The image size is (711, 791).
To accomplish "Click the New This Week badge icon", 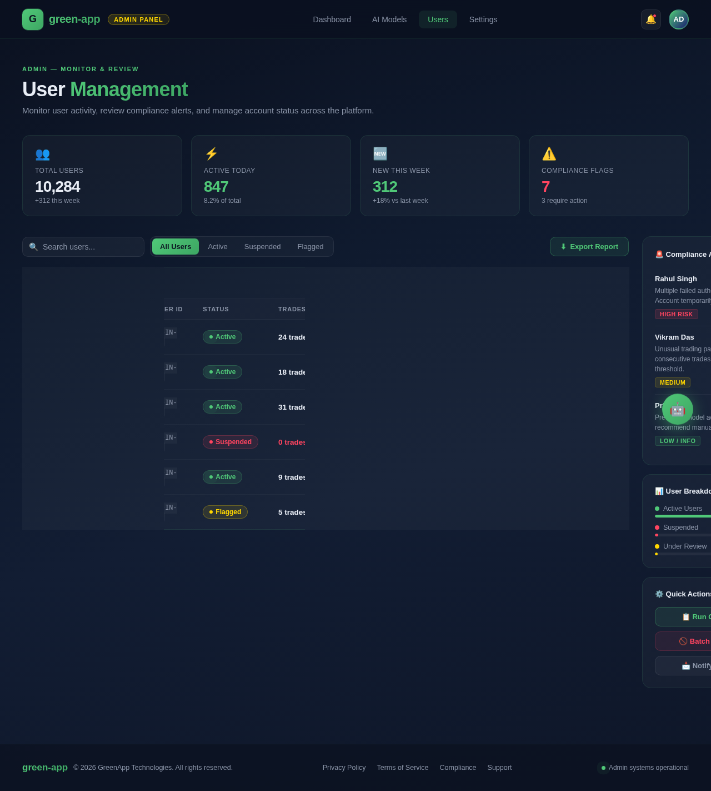I will tap(380, 154).
